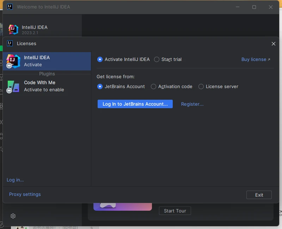Open the Buy license link
The height and width of the screenshot is (229, 282).
[x=256, y=59]
